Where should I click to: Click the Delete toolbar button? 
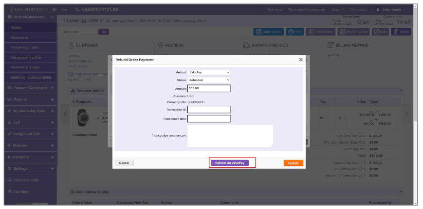point(401,32)
